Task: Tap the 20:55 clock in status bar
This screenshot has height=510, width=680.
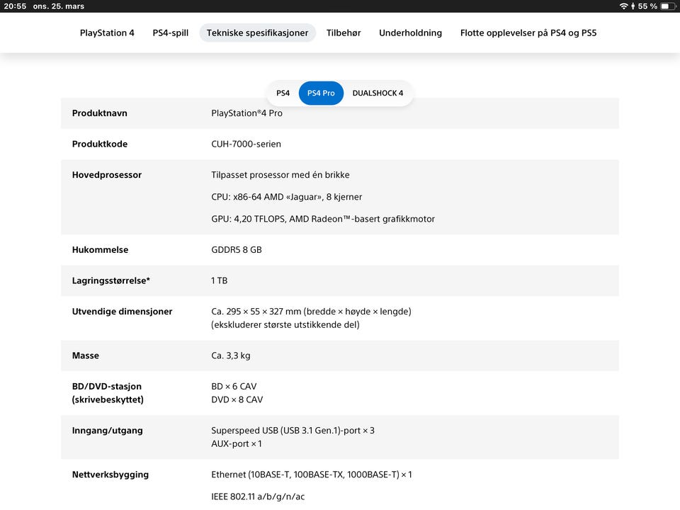Action: click(15, 6)
